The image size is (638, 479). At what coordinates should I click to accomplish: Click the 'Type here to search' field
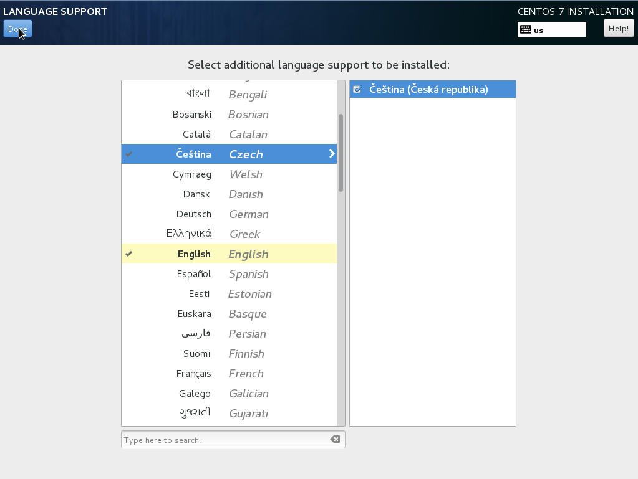pyautogui.click(x=225, y=440)
